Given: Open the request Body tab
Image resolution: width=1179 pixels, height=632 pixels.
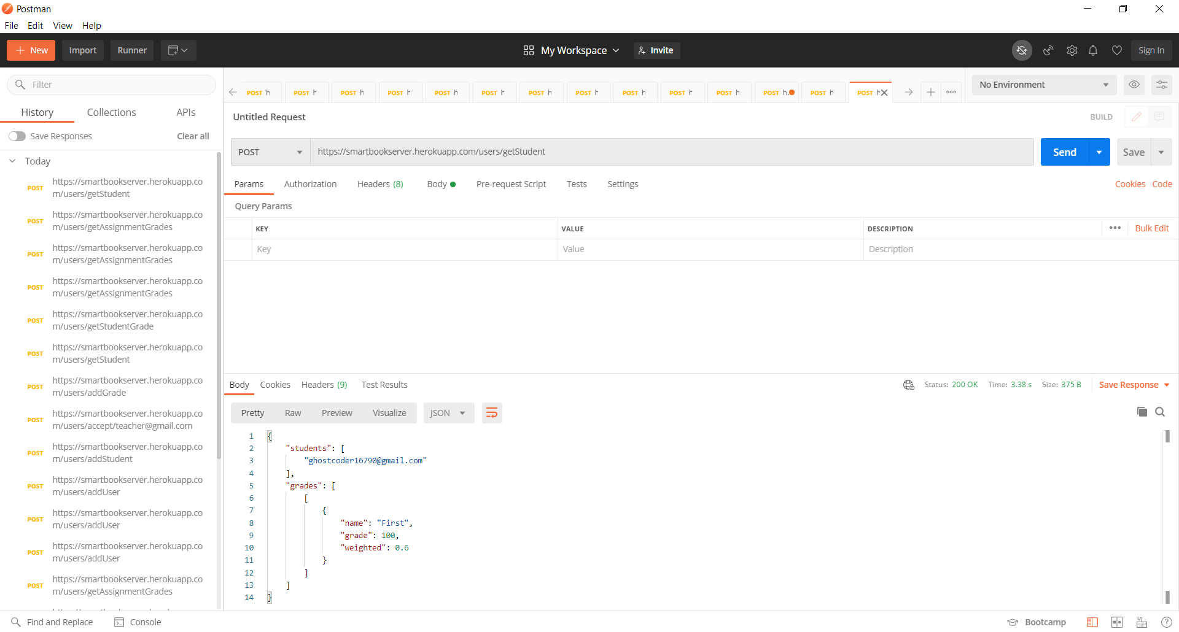Looking at the screenshot, I should 441,184.
